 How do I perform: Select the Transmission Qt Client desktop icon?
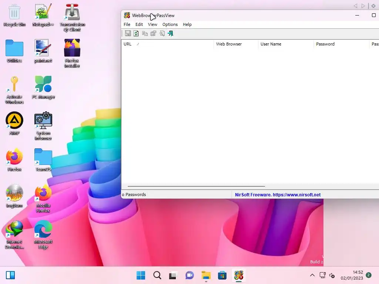(72, 18)
